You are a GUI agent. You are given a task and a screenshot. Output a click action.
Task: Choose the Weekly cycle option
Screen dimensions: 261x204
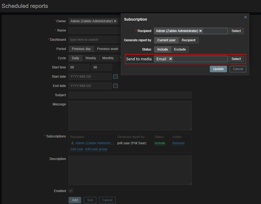pos(91,58)
